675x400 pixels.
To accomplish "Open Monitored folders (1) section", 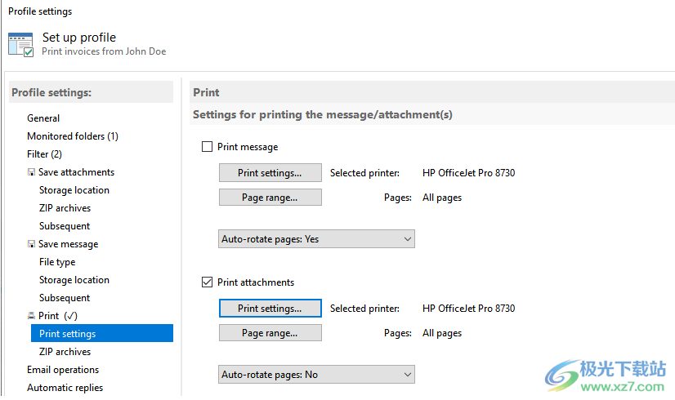I will (73, 136).
